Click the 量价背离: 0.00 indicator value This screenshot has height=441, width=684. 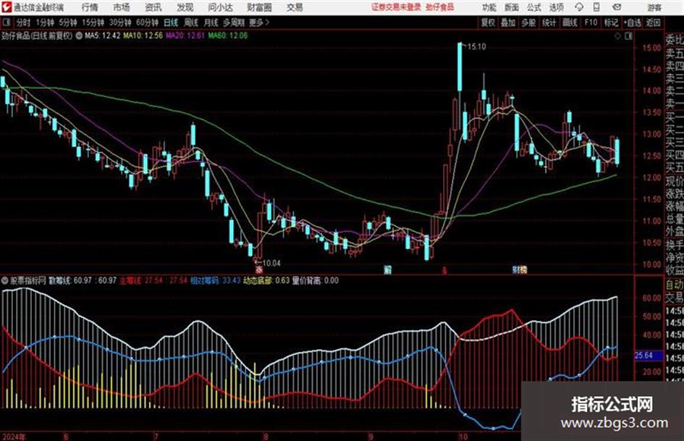(x=315, y=280)
